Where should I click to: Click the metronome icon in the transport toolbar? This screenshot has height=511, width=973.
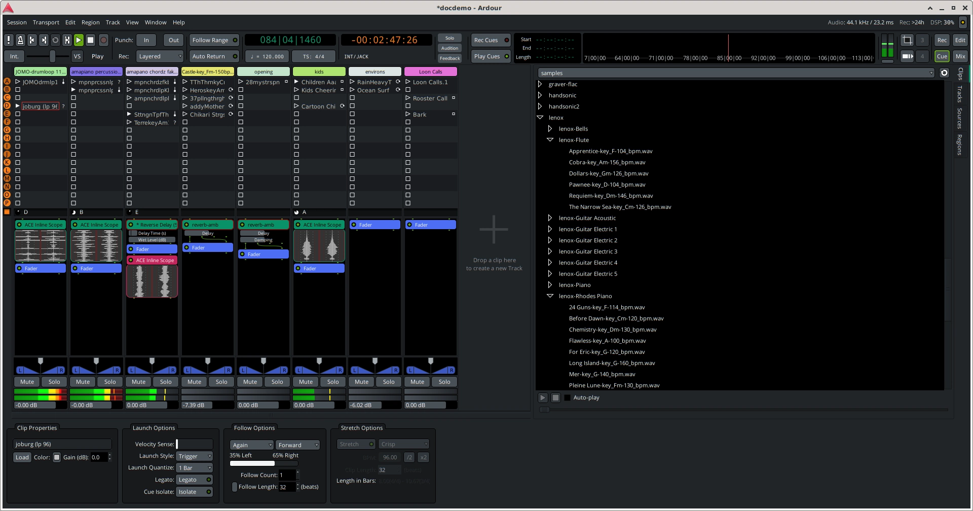click(20, 40)
